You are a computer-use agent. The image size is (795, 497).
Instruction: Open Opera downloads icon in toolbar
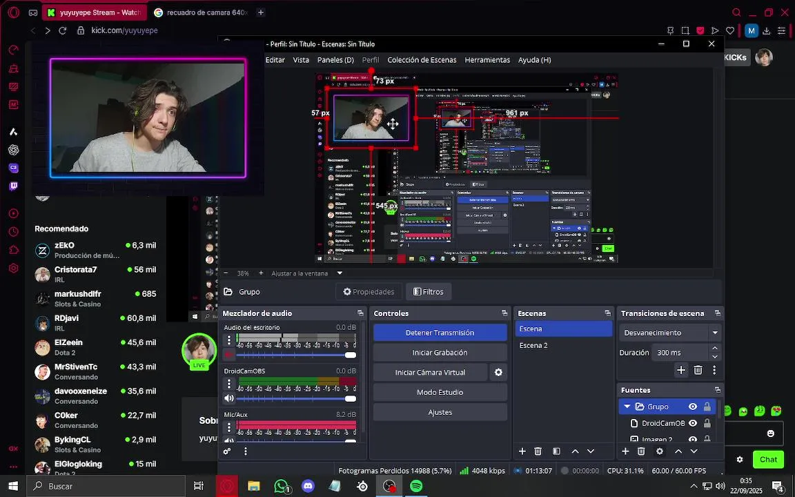[x=767, y=31]
